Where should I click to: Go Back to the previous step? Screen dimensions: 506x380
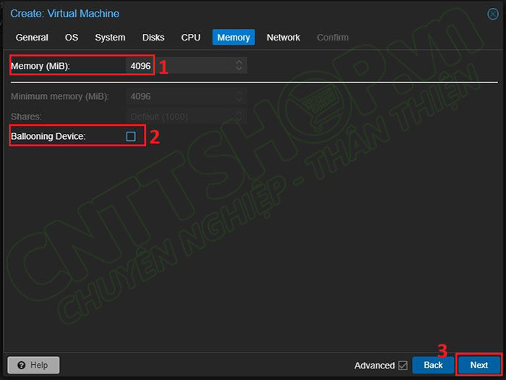coord(433,365)
